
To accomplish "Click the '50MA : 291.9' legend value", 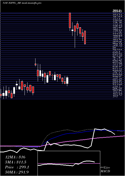I will tap(17, 172).
